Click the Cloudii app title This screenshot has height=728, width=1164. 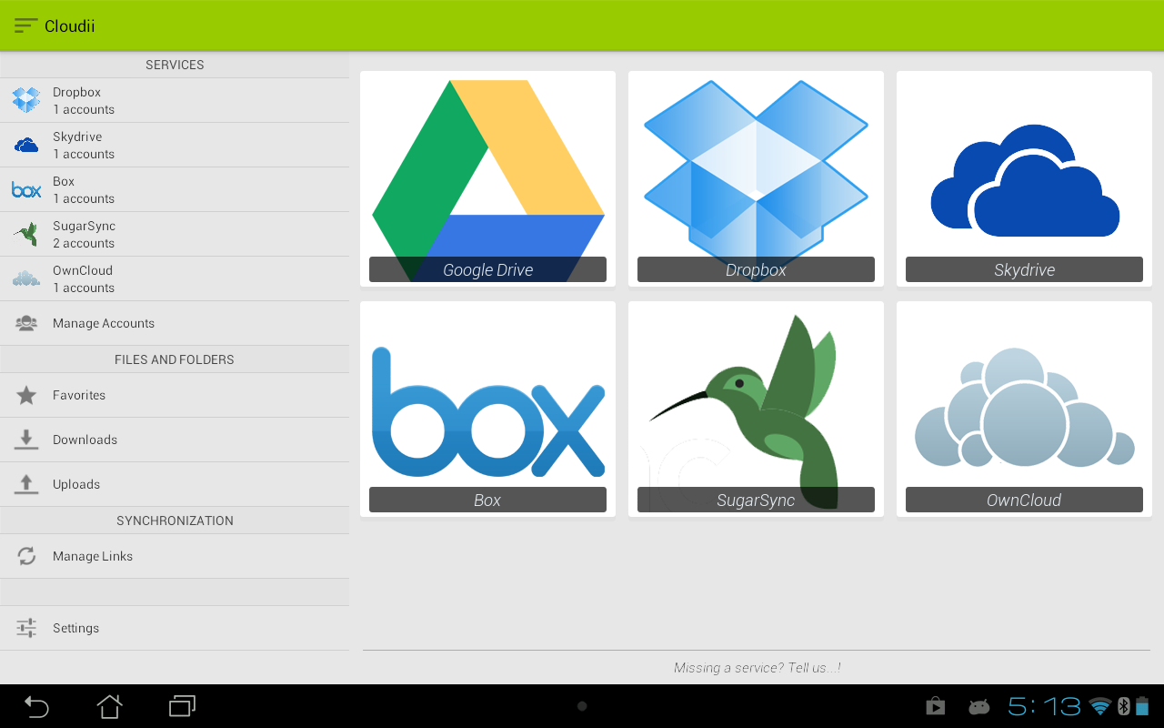[x=70, y=25]
